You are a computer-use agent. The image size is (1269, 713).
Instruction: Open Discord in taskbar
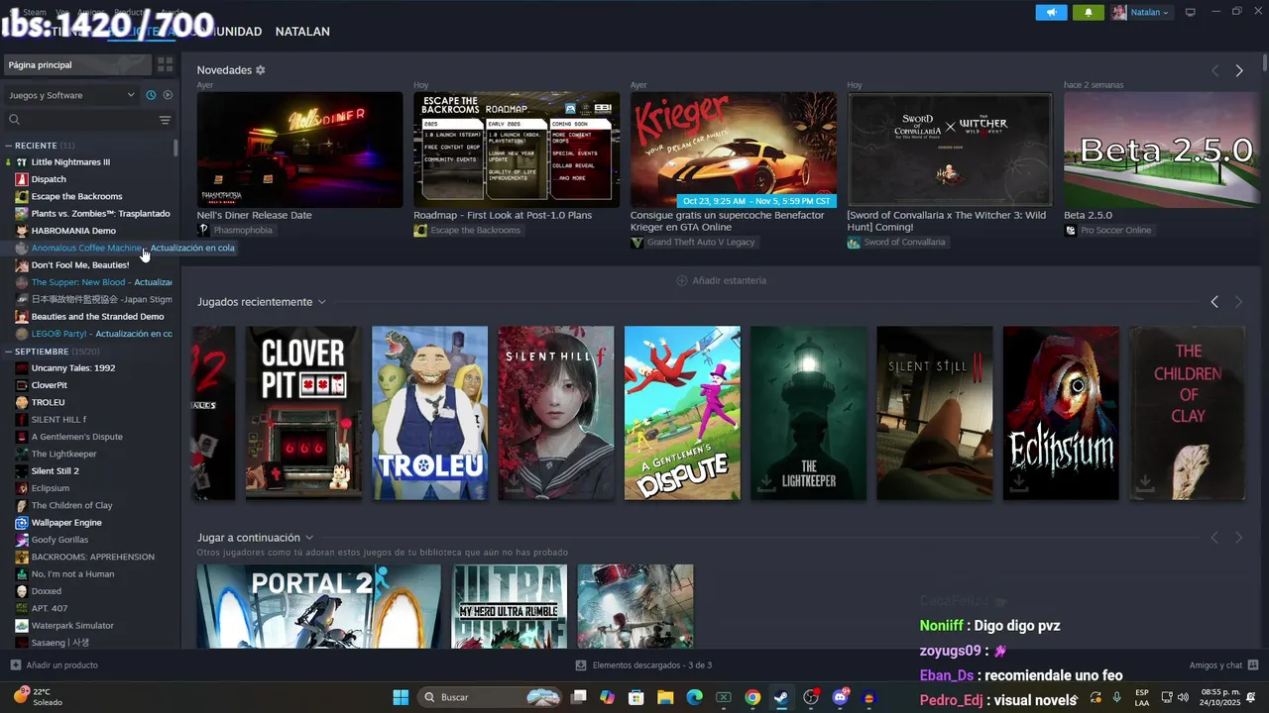tap(841, 697)
